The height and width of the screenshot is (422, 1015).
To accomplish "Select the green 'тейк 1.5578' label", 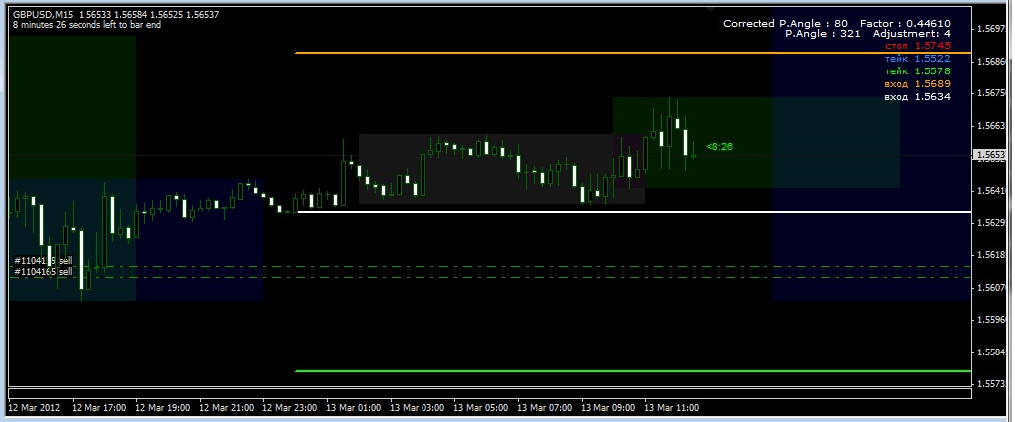I will 918,71.
